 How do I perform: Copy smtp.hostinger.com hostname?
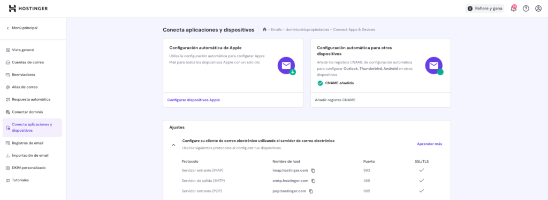pos(314,181)
